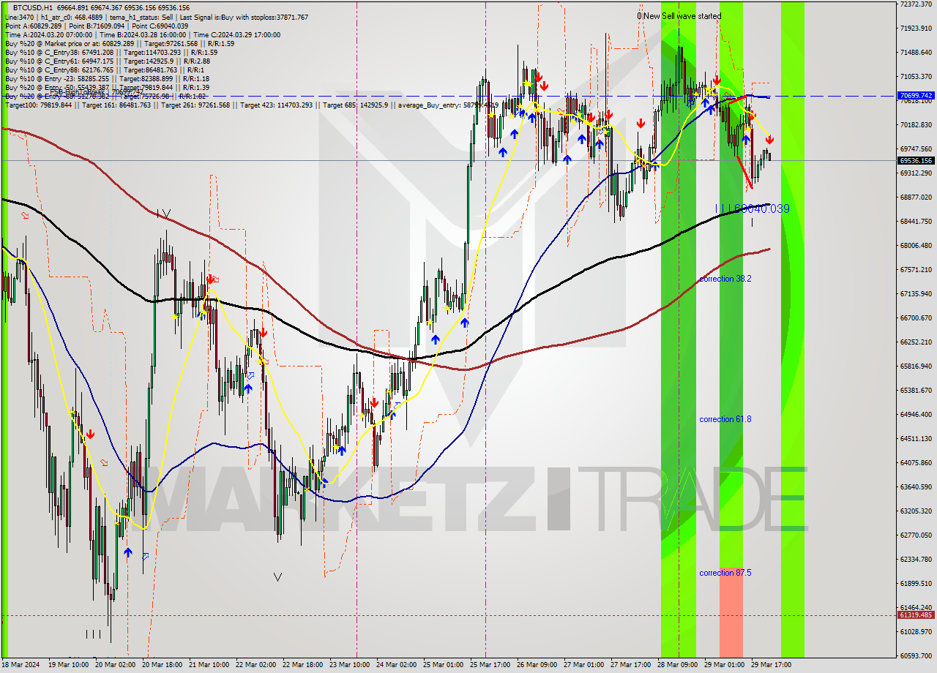937x673 pixels.
Task: Click price axis value 66700.670
Action: tap(916, 318)
